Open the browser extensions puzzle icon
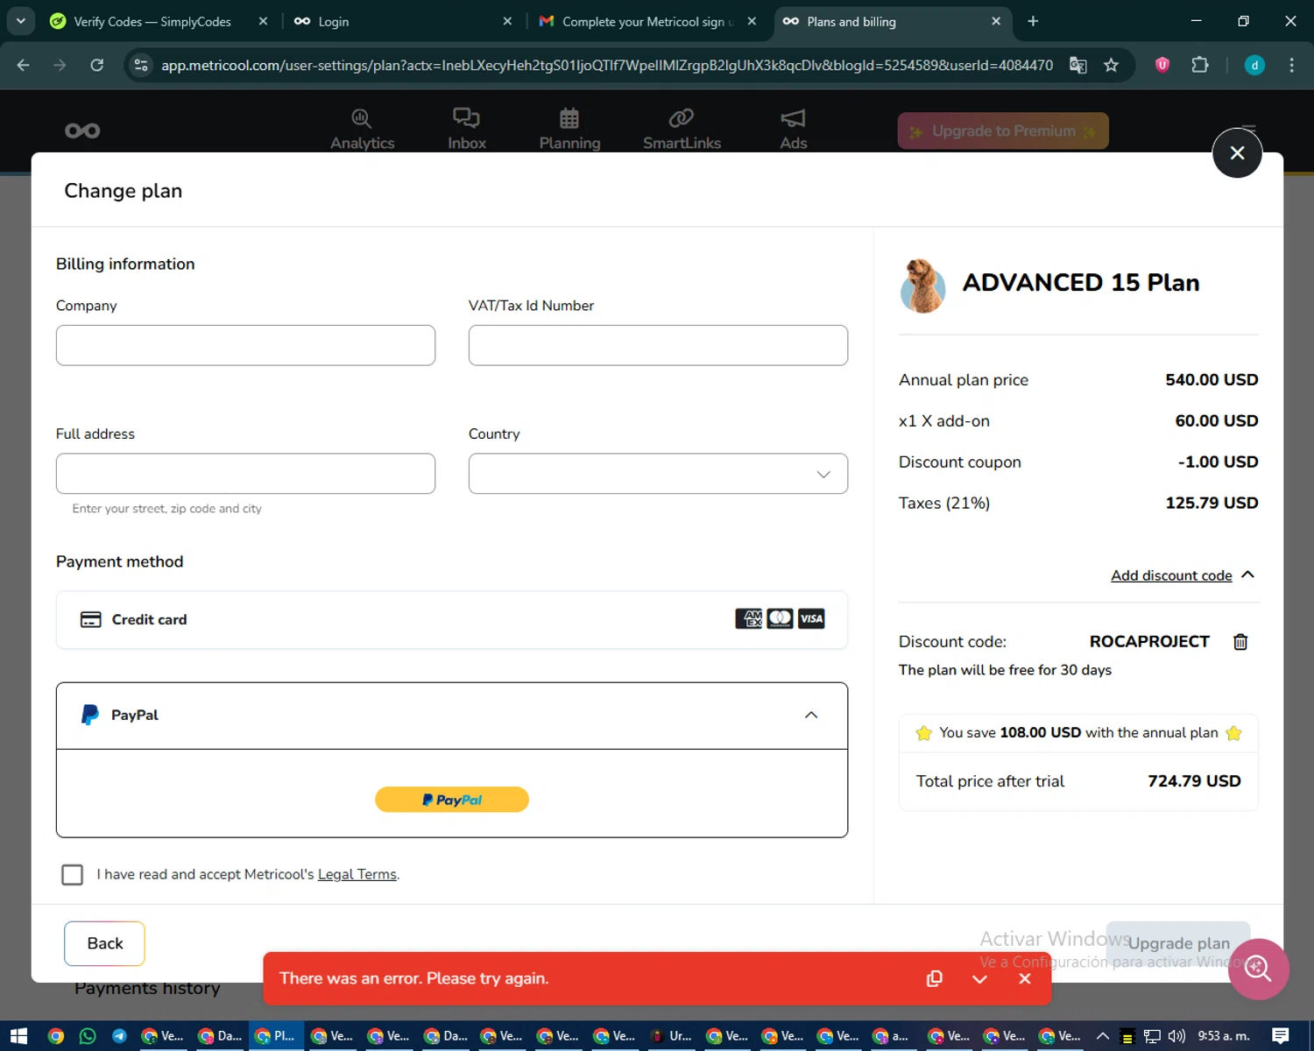Screen dimensions: 1314x1051 pyautogui.click(x=1200, y=65)
